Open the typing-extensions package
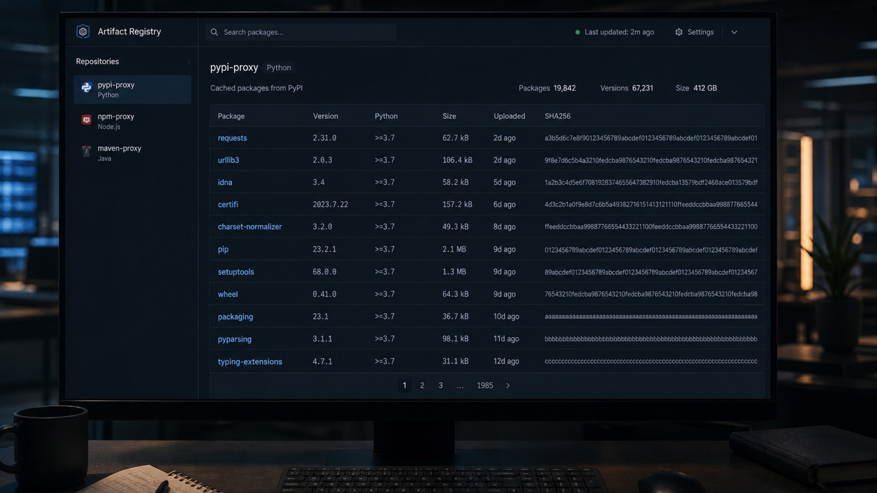 [250, 362]
